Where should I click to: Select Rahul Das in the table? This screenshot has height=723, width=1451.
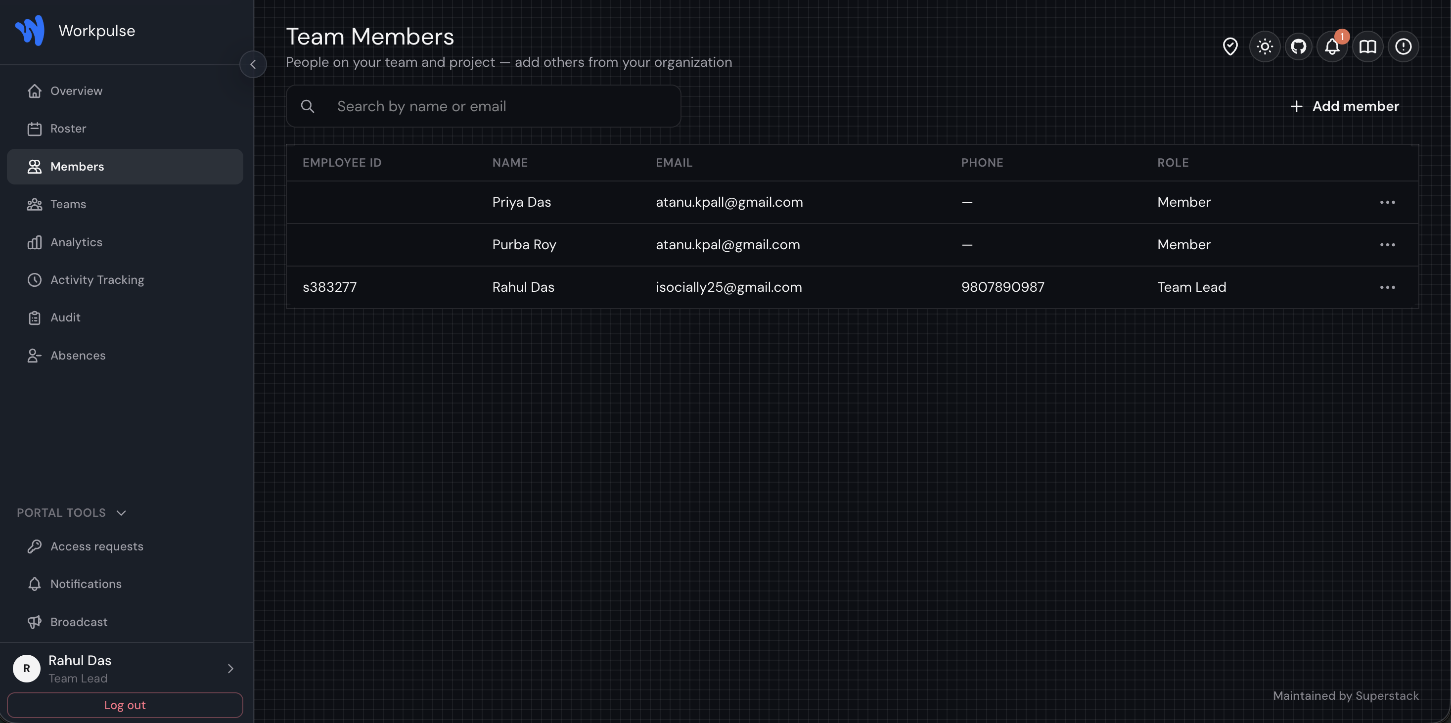523,287
